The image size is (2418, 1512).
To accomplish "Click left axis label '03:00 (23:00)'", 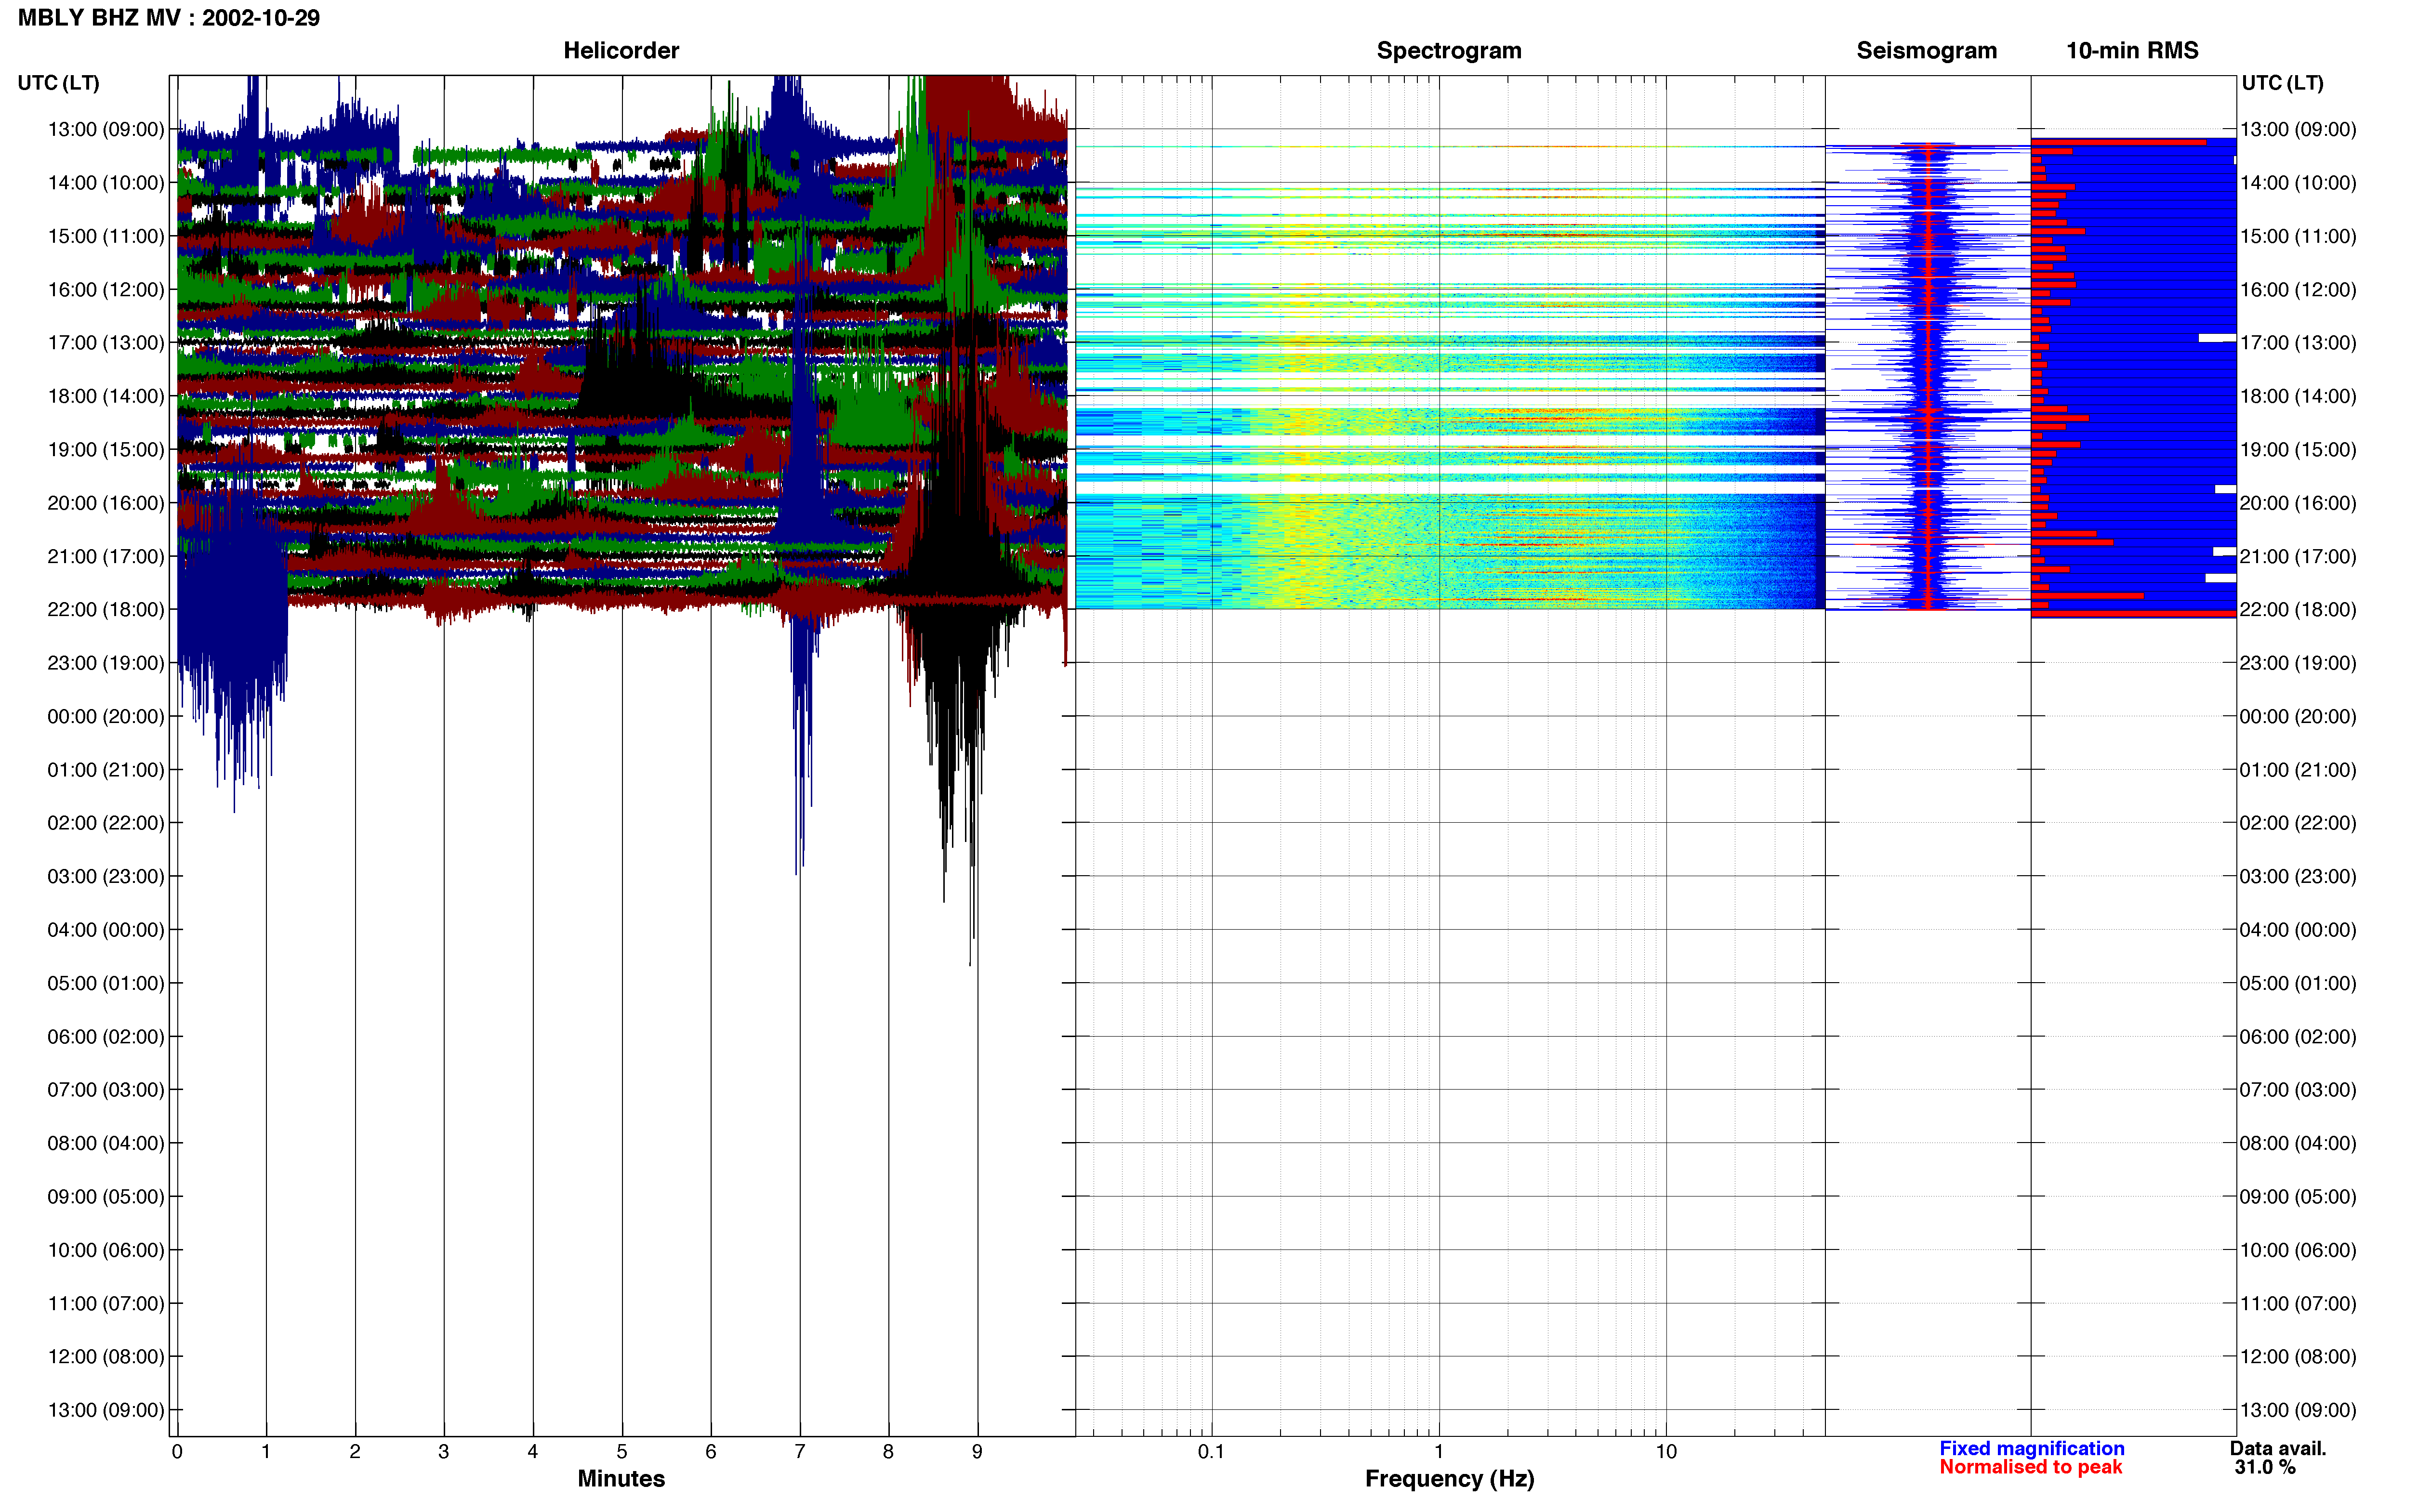I will [x=106, y=877].
